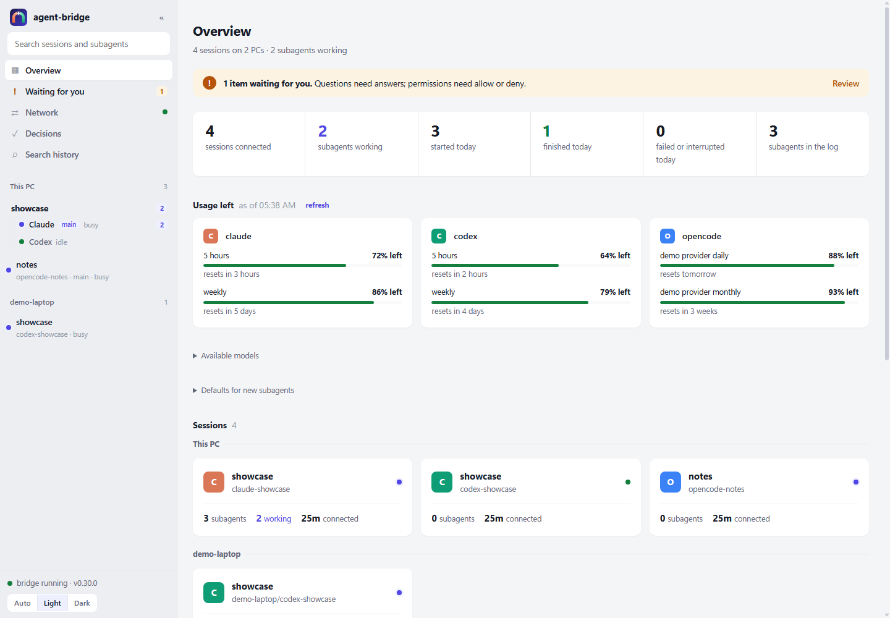The image size is (890, 618).
Task: Click the Review link in the banner
Action: pyautogui.click(x=845, y=83)
